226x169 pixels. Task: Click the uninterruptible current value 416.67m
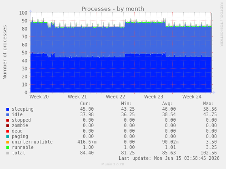pos(87,142)
